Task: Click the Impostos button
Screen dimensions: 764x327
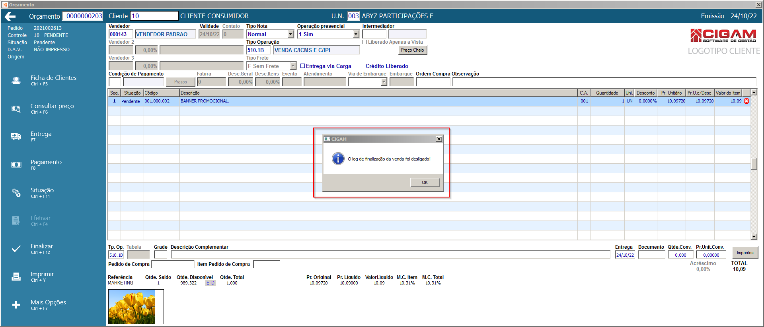Action: tap(745, 253)
